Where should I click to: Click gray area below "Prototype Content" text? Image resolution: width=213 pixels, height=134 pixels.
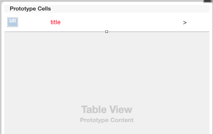pos(107,129)
